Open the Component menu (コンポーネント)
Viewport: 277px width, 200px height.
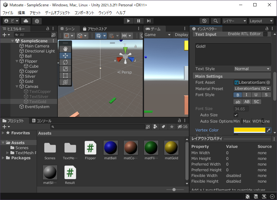coord(84,13)
